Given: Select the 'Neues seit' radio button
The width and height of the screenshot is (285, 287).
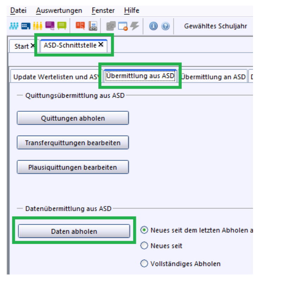Looking at the screenshot, I should click(x=144, y=246).
